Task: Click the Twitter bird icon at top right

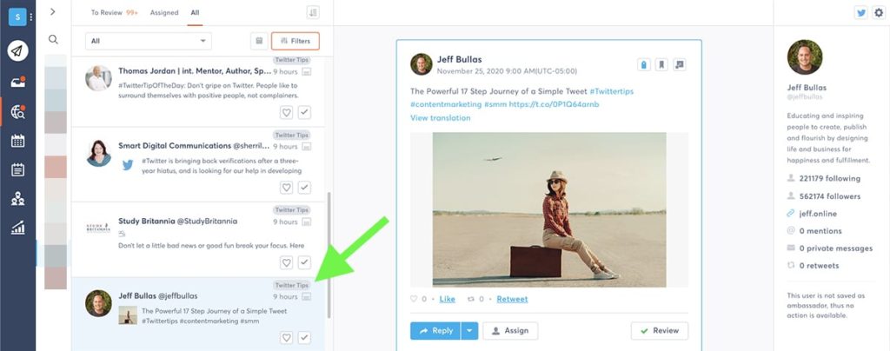Action: 861,13
